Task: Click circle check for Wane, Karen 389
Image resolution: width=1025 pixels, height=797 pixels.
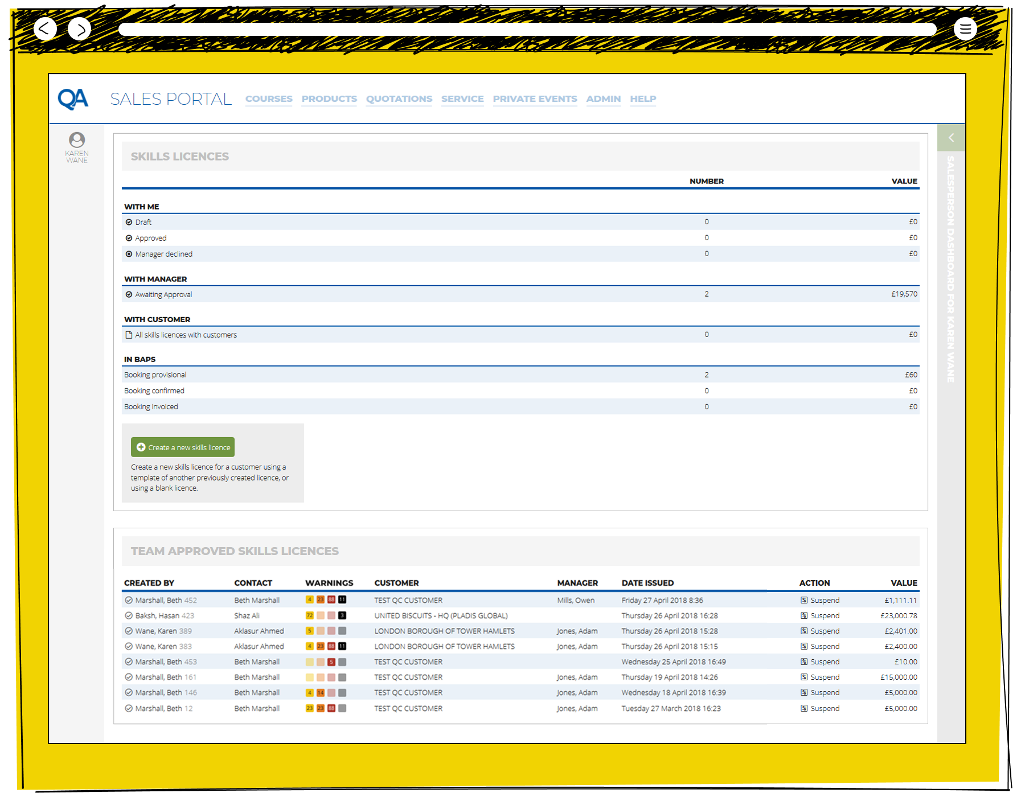Action: (x=129, y=631)
